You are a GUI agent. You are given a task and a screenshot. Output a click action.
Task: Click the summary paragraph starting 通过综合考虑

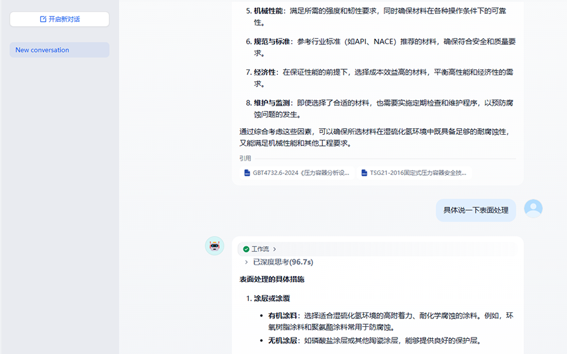(x=376, y=137)
